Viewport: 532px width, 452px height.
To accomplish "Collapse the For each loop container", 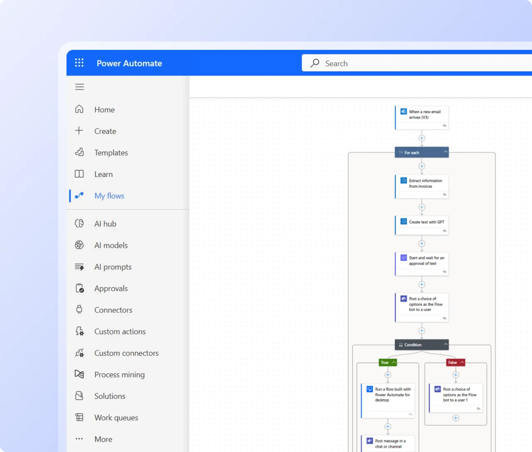I will (x=445, y=152).
